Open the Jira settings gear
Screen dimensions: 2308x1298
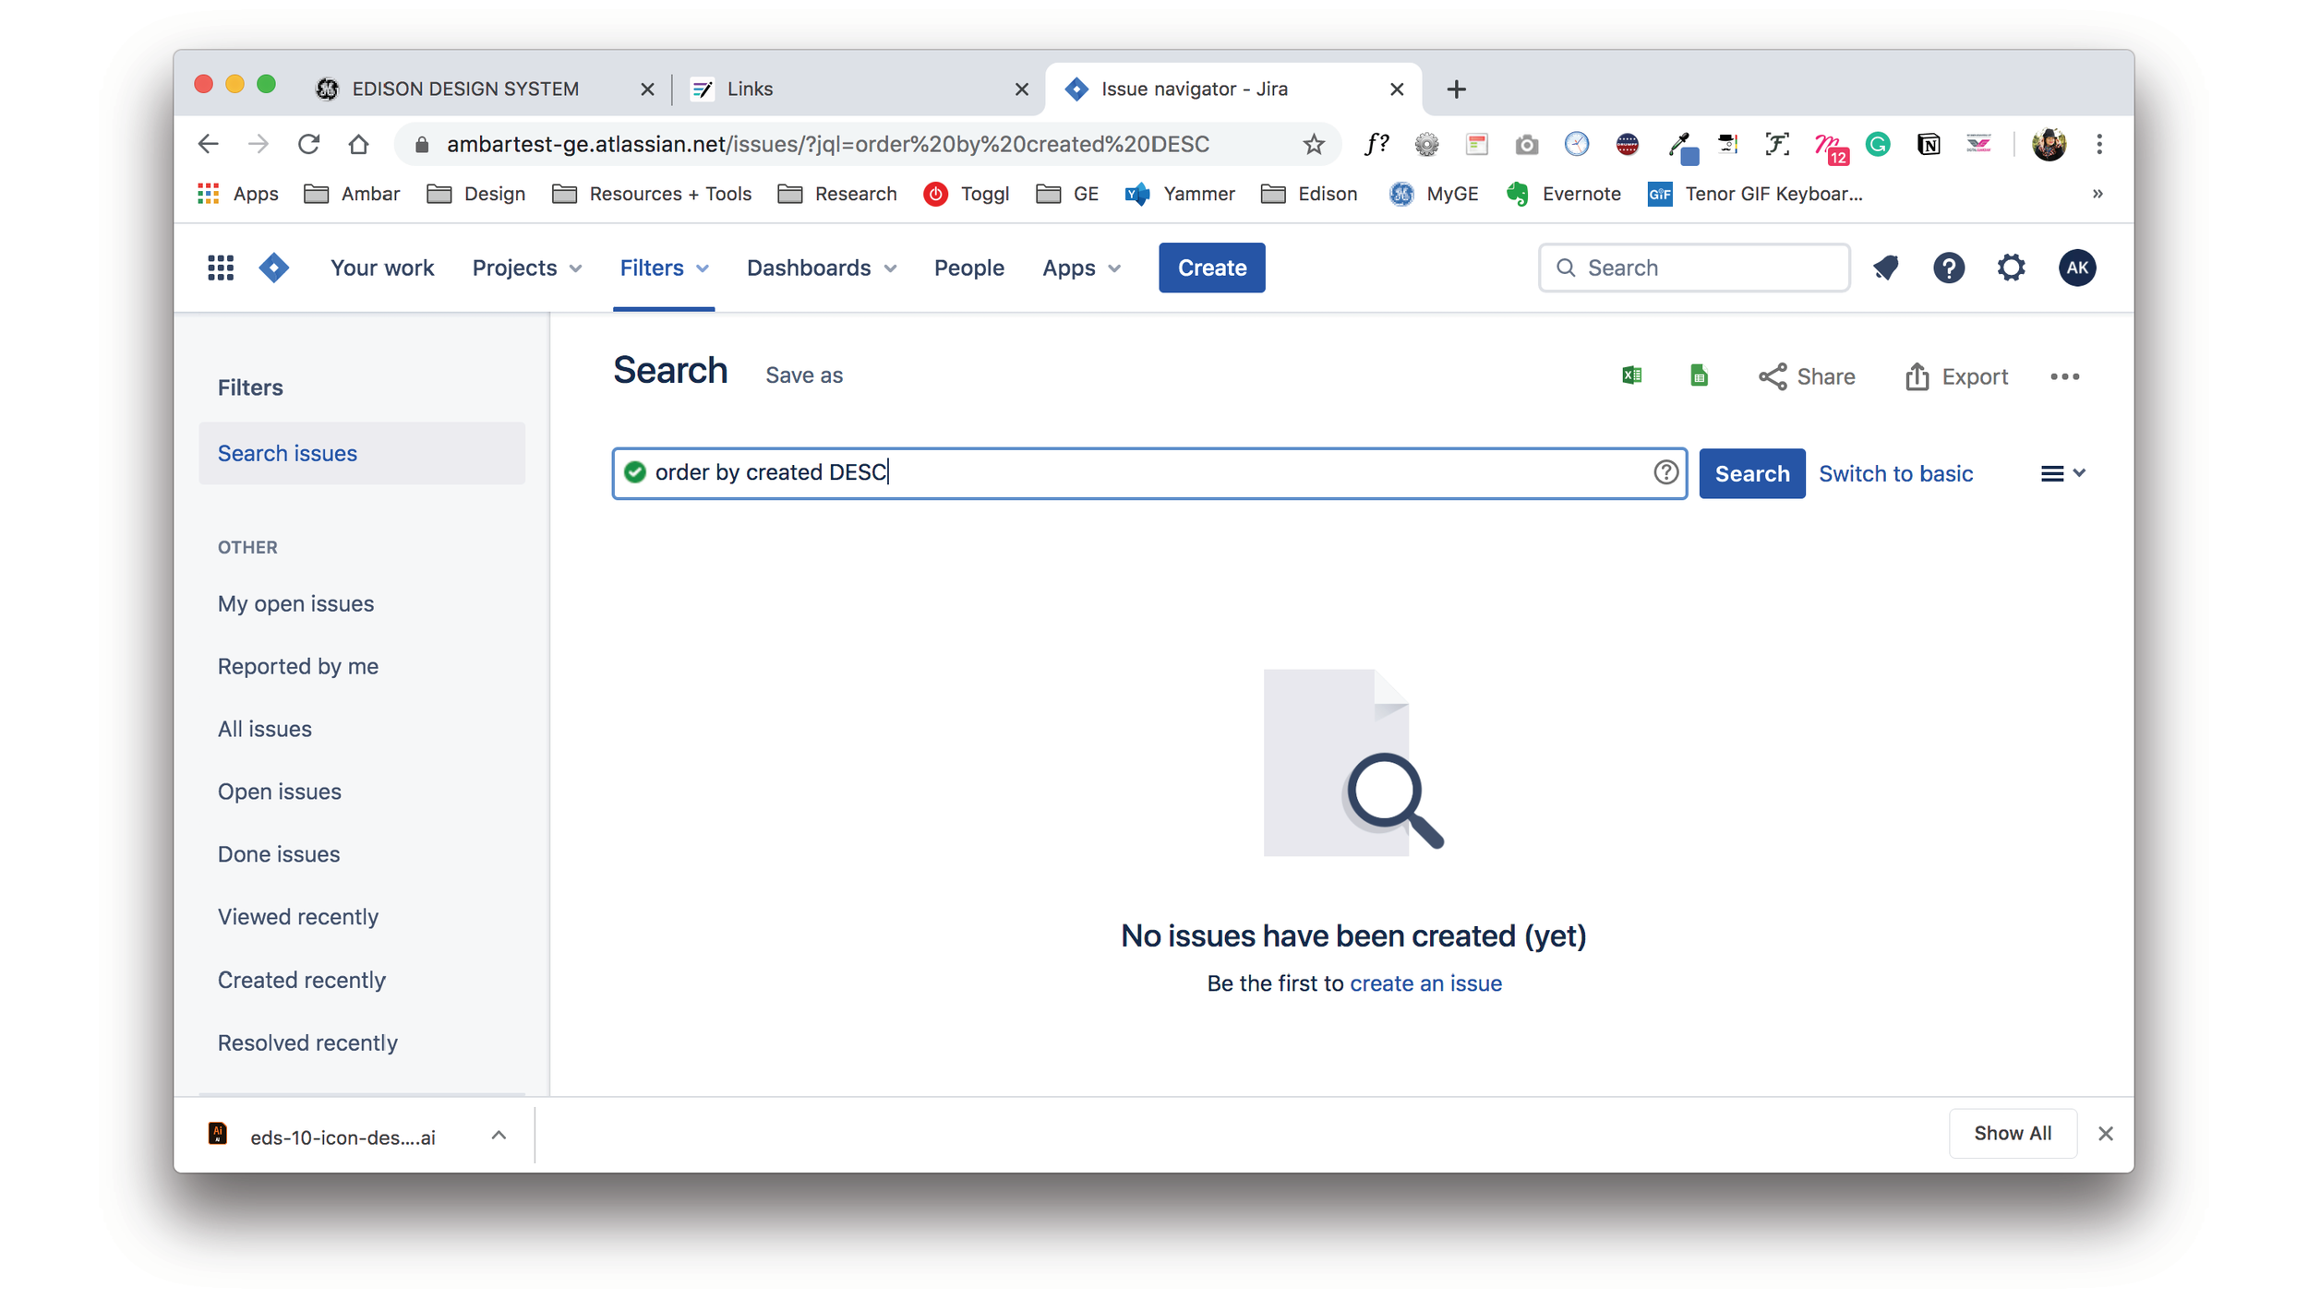[2012, 268]
